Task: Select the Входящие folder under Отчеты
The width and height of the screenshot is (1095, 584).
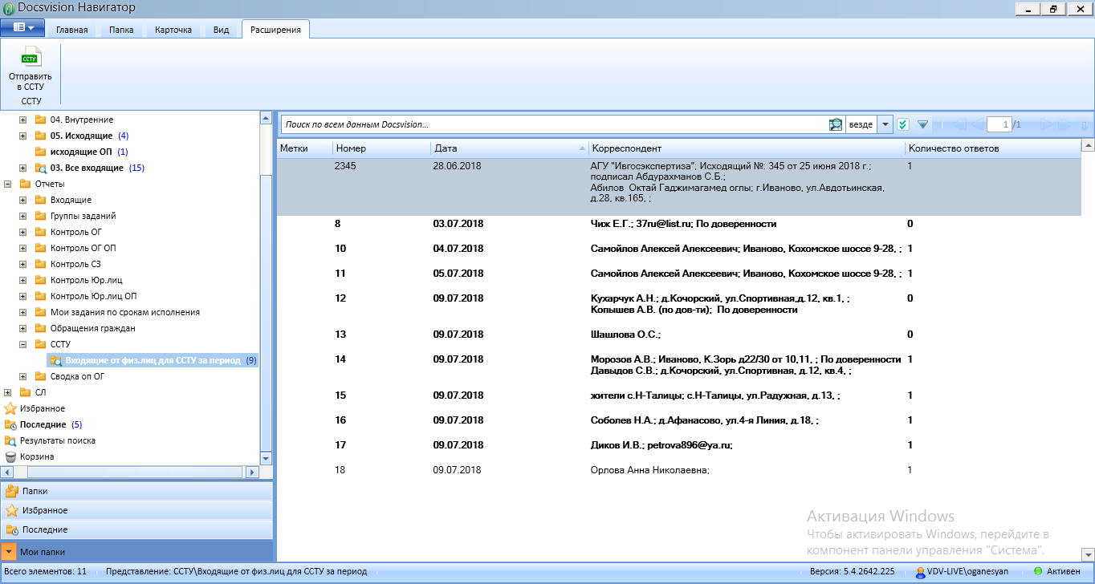Action: point(71,200)
